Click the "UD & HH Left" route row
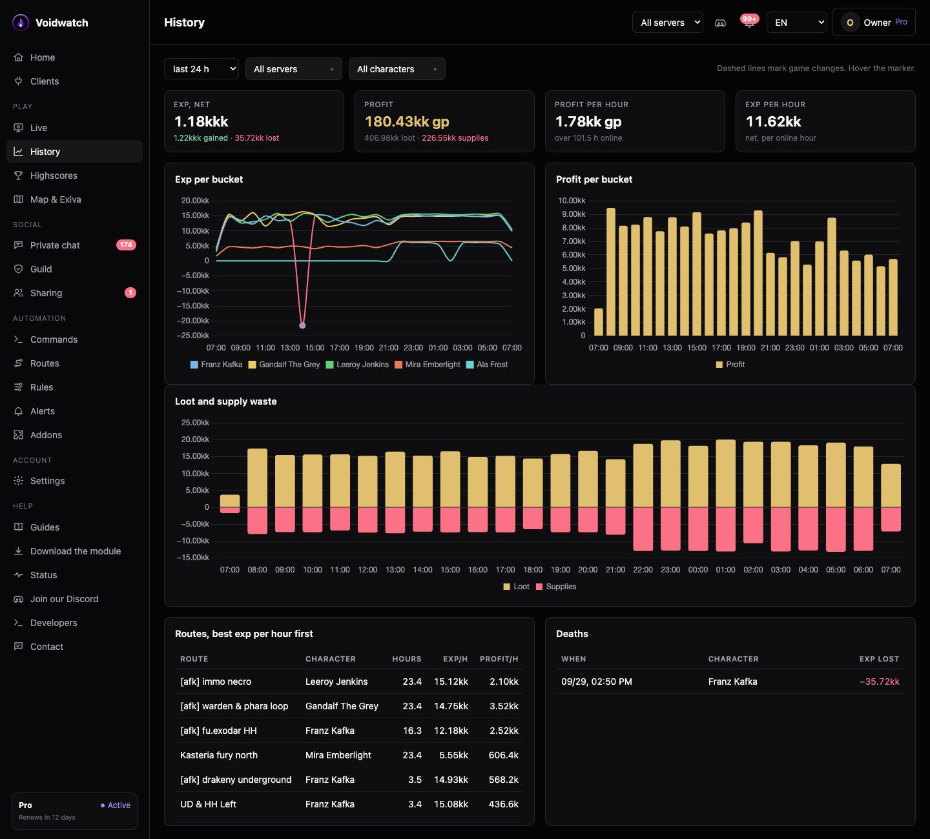This screenshot has height=839, width=930. (349, 804)
